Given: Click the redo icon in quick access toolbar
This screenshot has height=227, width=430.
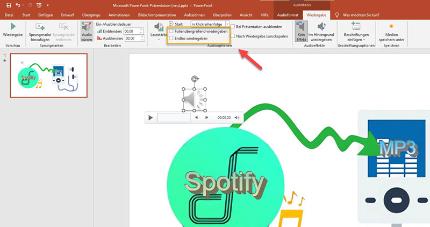Looking at the screenshot, I should click(x=30, y=5).
